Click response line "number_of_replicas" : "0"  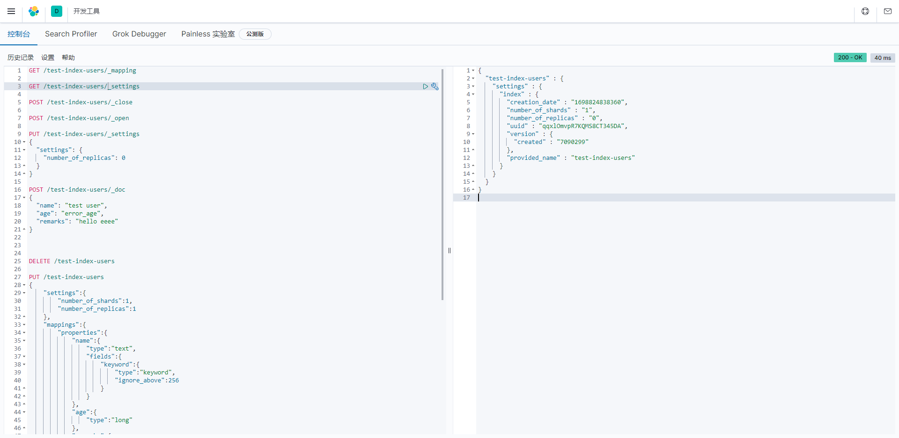point(554,118)
